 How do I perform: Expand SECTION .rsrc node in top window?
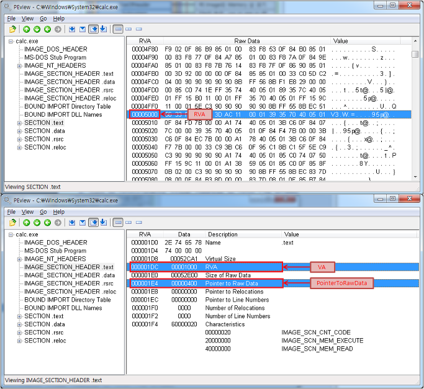[x=19, y=139]
